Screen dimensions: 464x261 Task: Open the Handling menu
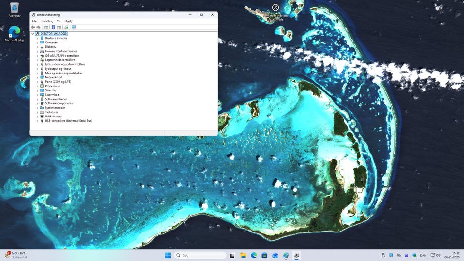47,21
